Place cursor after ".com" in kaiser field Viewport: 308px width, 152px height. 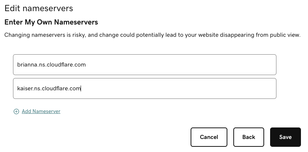click(x=81, y=88)
